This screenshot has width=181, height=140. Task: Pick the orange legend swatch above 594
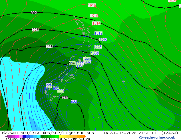coord(83,136)
